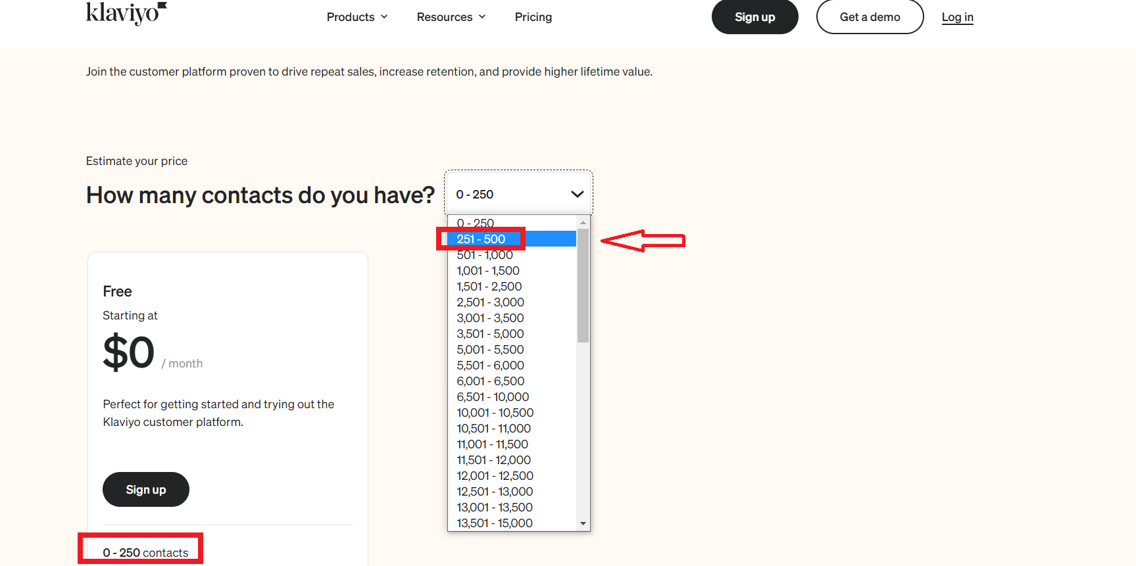The width and height of the screenshot is (1136, 566).
Task: Pick the 1,001 - 1,500 option
Action: click(512, 271)
